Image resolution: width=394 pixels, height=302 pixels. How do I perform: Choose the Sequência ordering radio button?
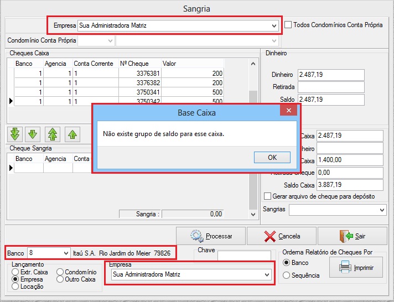(x=286, y=275)
